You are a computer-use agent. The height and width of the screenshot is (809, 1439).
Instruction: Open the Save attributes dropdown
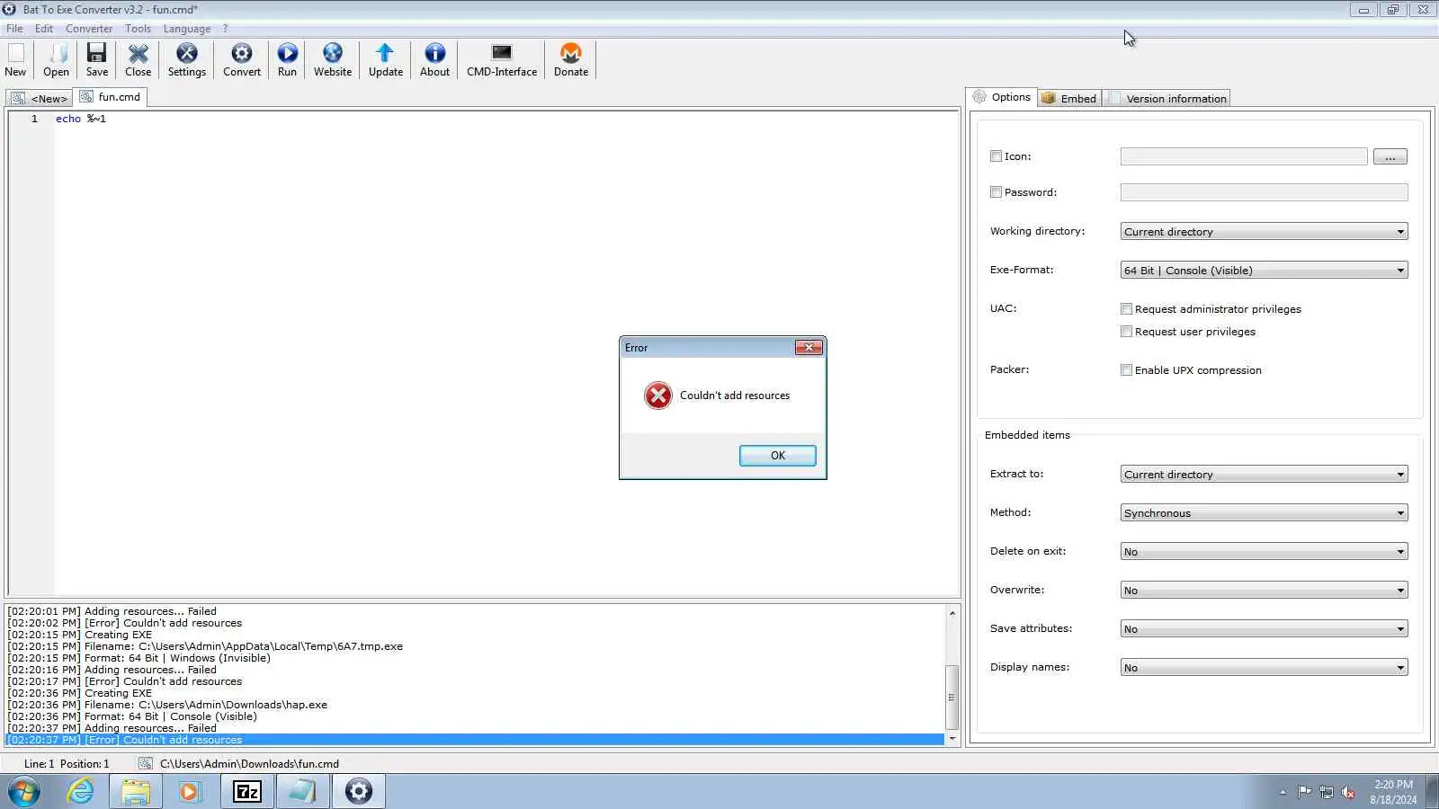pyautogui.click(x=1264, y=629)
